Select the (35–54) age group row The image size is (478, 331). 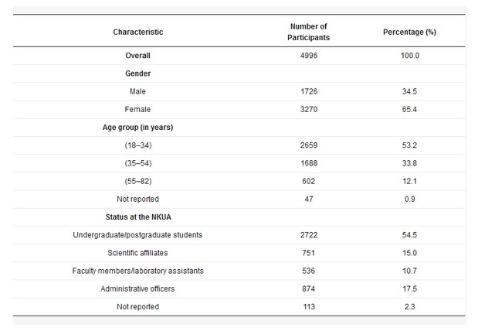pyautogui.click(x=138, y=163)
